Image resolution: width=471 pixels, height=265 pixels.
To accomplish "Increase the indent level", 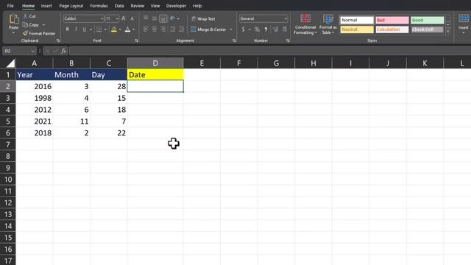I will pyautogui.click(x=181, y=29).
